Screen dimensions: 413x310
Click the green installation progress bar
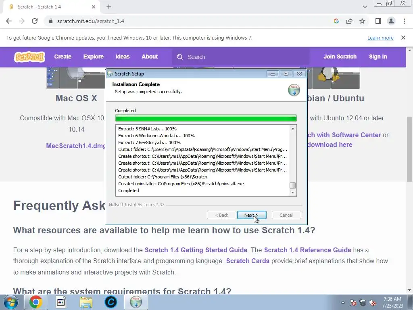(206, 118)
